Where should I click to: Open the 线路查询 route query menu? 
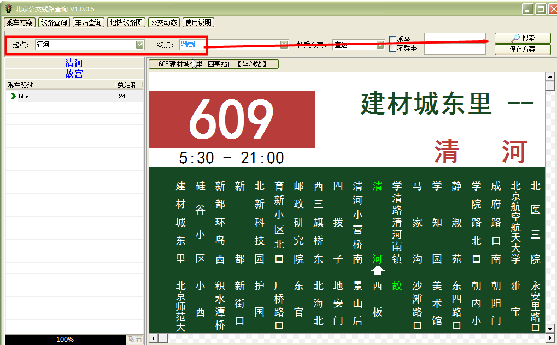(54, 22)
